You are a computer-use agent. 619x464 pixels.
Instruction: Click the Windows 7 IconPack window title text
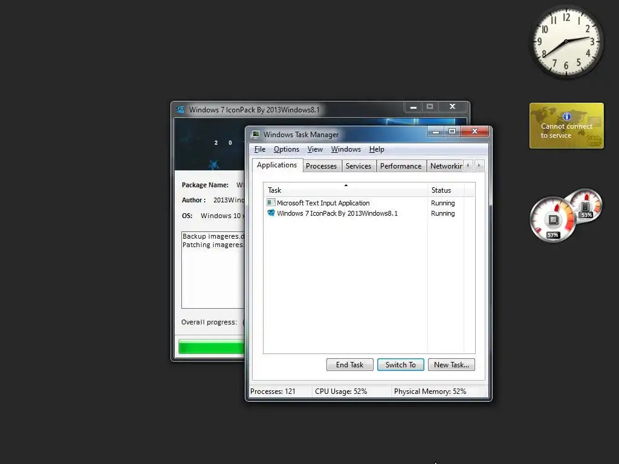(254, 110)
